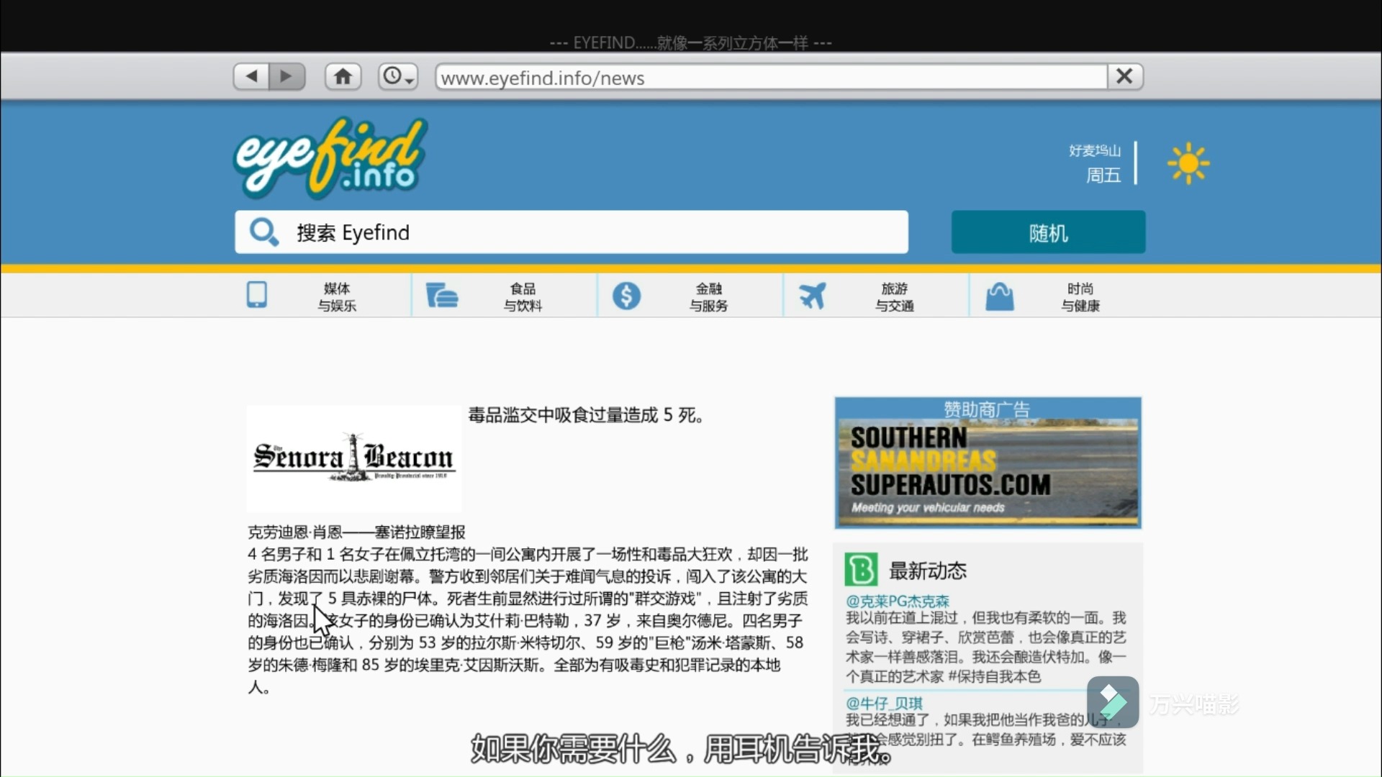Click the sun weather icon
The width and height of the screenshot is (1382, 777).
[x=1188, y=163]
